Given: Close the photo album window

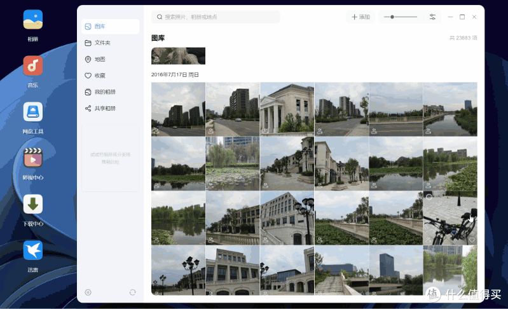Looking at the screenshot, I should tap(474, 17).
